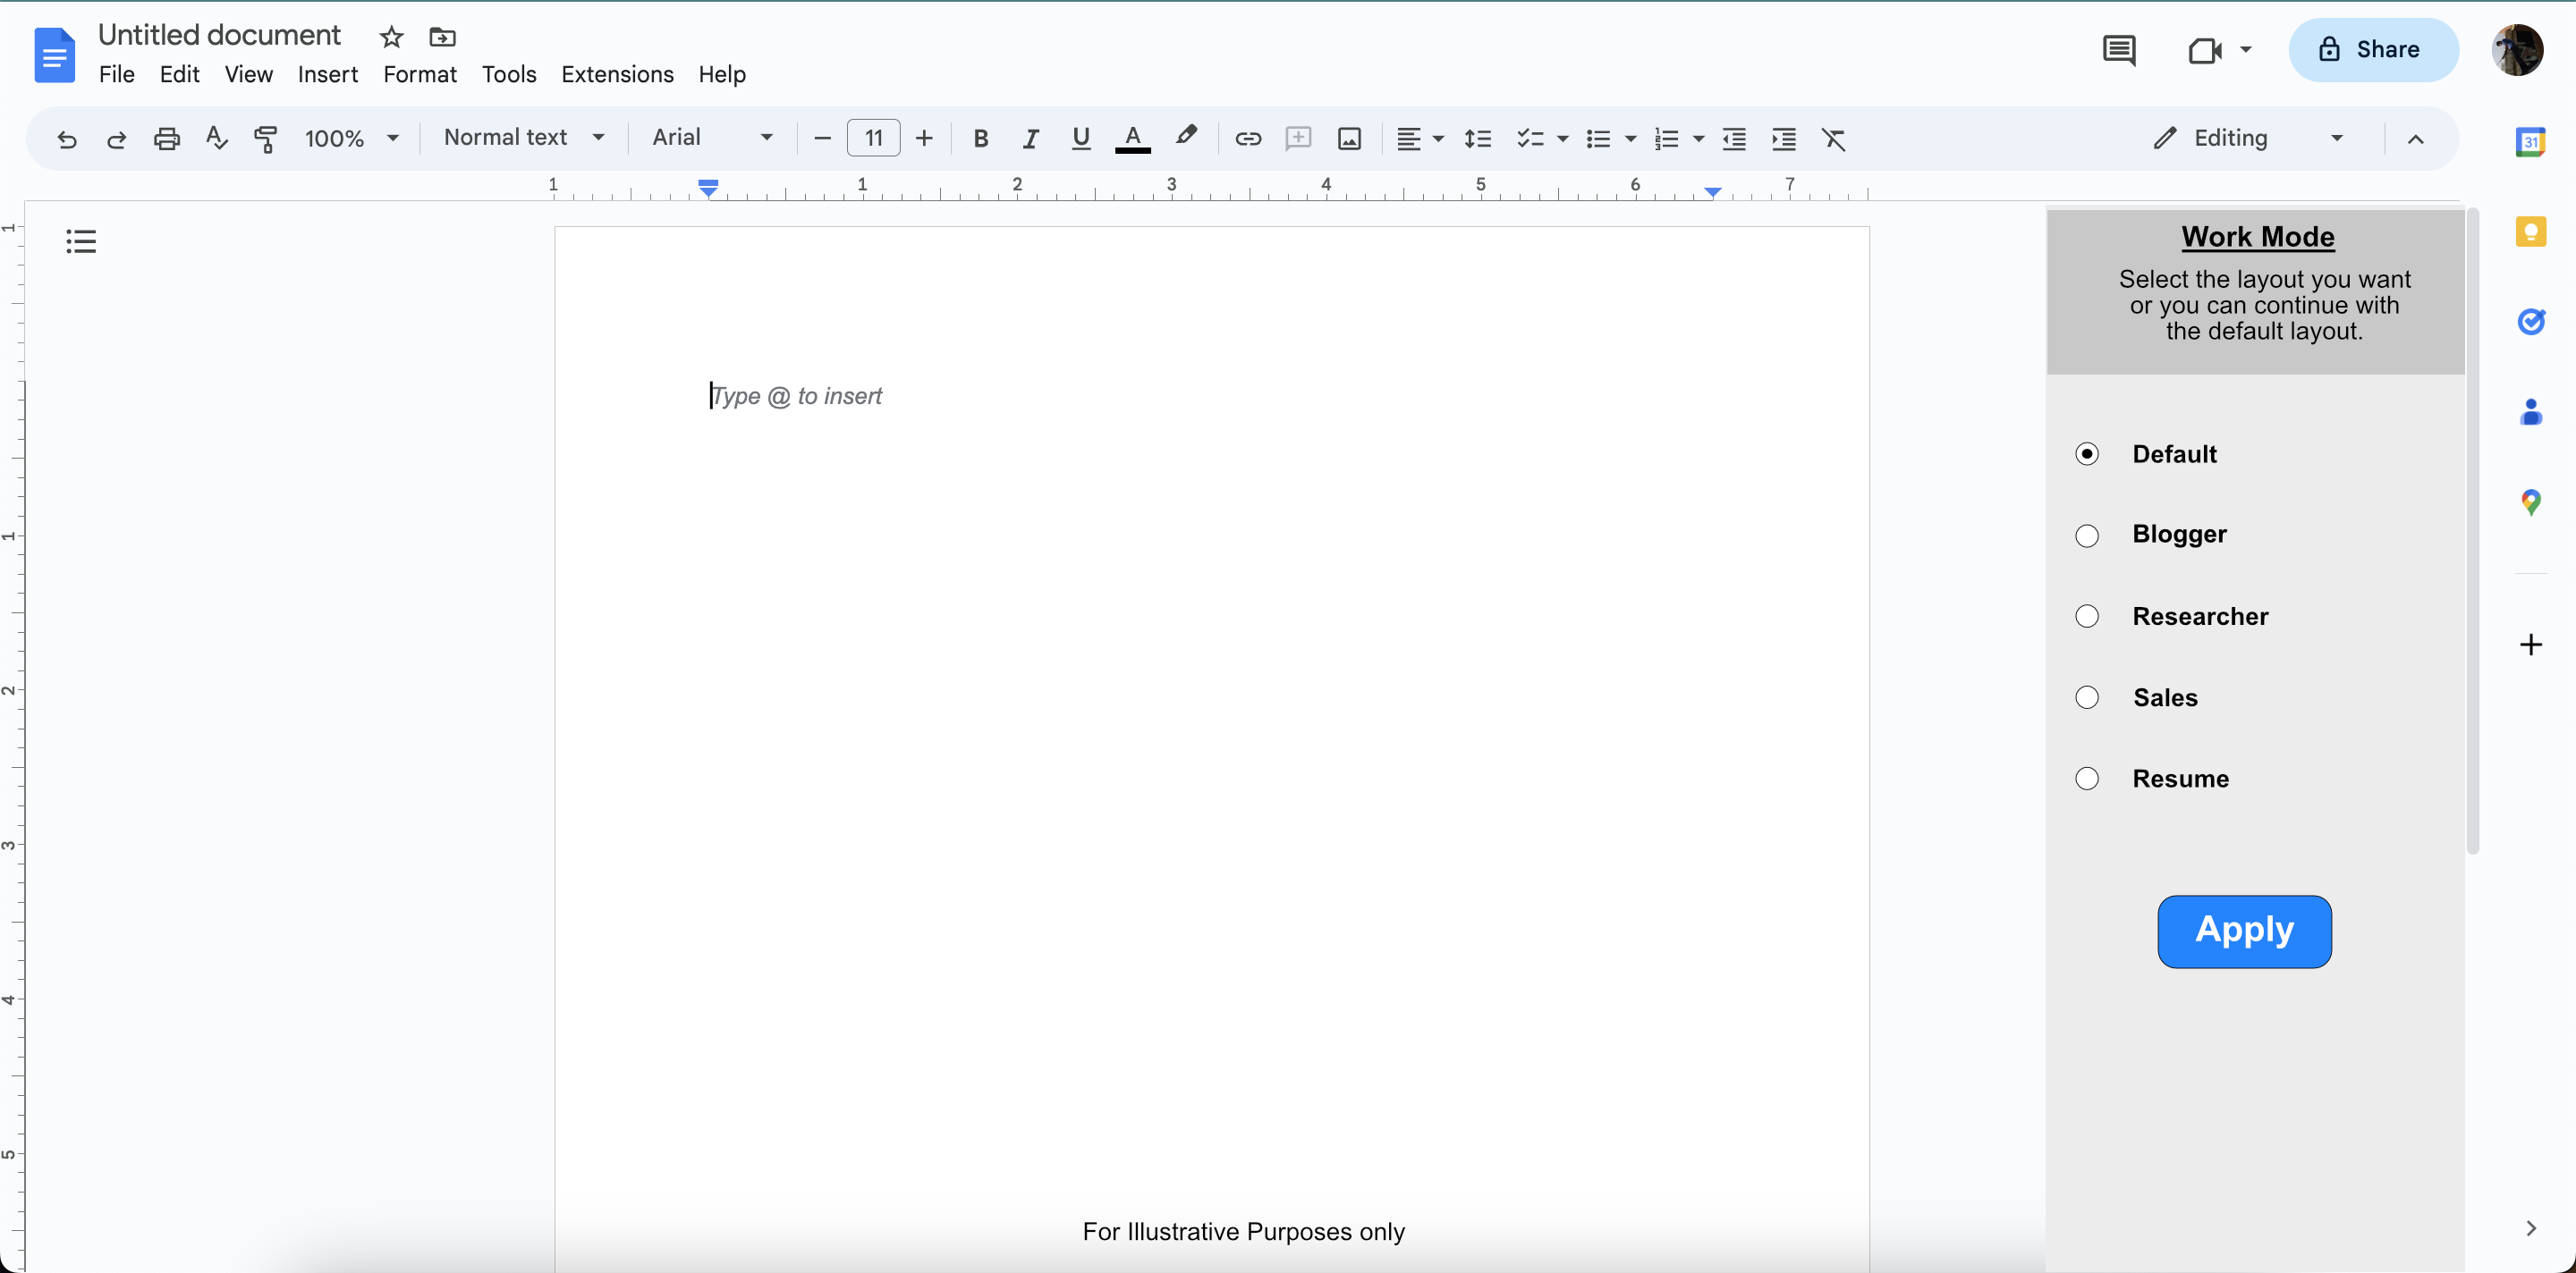The width and height of the screenshot is (2576, 1273).
Task: Open the Format menu
Action: tap(420, 75)
